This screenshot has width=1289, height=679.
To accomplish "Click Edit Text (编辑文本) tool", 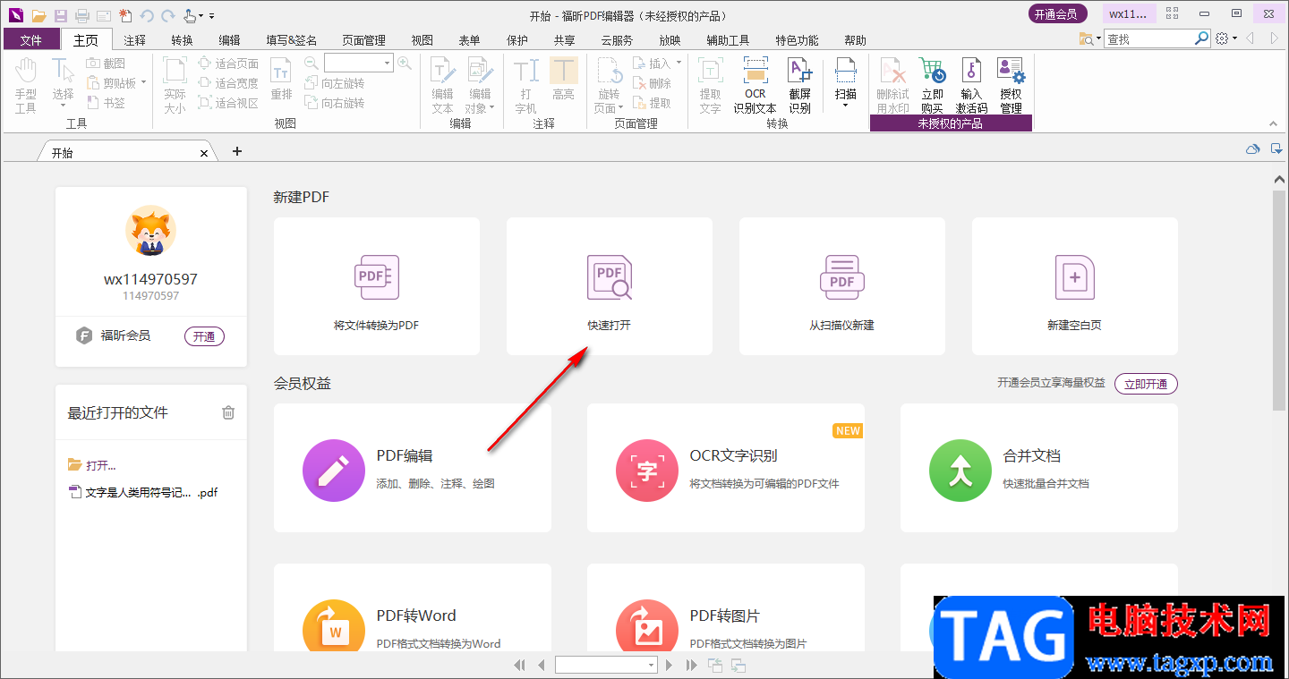I will click(442, 85).
